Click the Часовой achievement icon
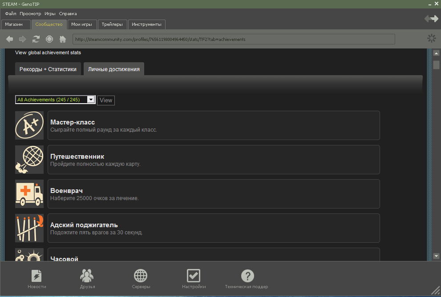441x297 pixels. click(x=29, y=255)
